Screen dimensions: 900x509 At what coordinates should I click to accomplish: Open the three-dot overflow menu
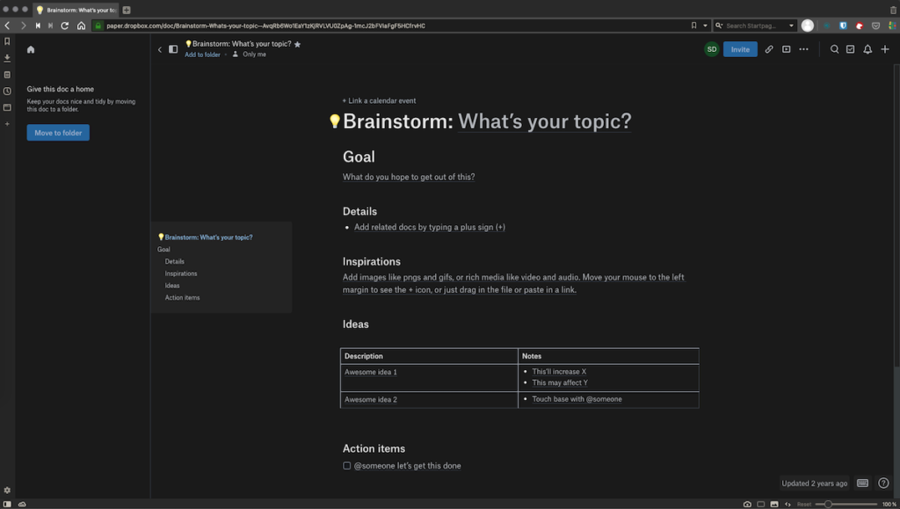click(x=802, y=49)
